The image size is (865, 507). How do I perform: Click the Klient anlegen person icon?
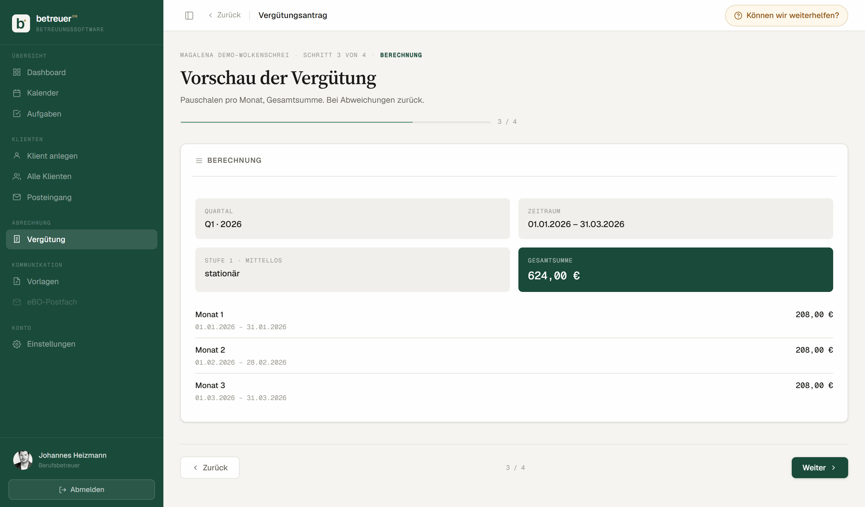(17, 156)
